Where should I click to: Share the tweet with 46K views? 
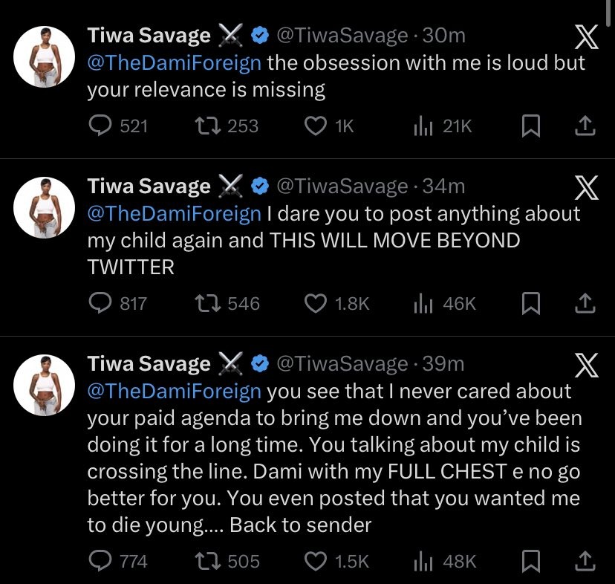(585, 303)
